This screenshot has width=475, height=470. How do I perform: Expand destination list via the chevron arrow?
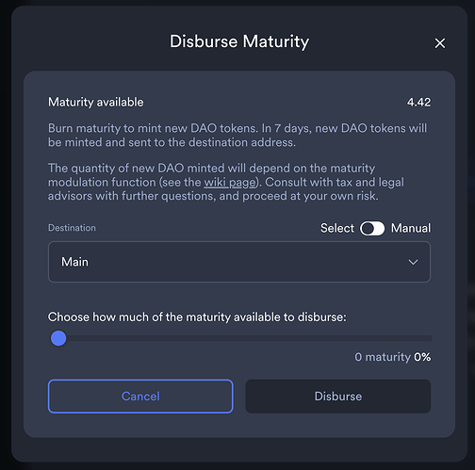[413, 262]
